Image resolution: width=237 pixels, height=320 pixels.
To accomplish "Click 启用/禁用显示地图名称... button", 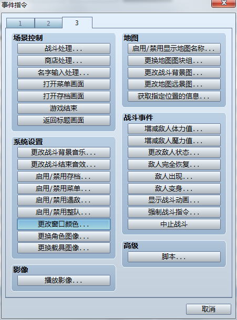I will [x=174, y=48].
